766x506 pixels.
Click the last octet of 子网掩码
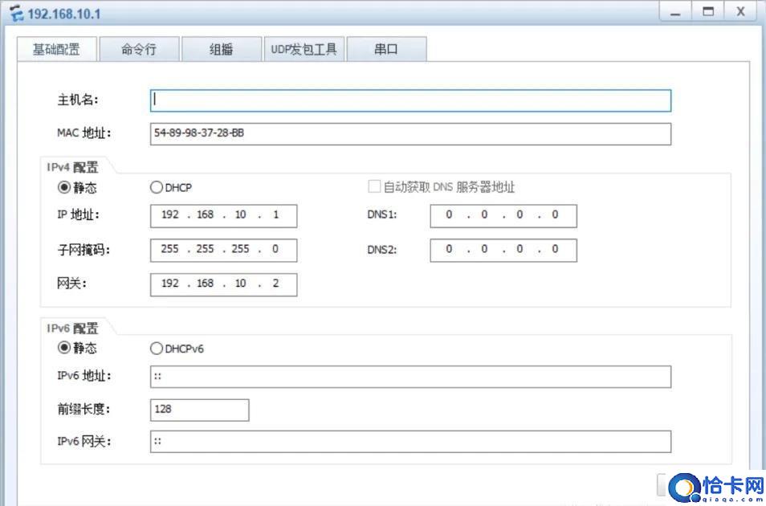[x=275, y=249]
